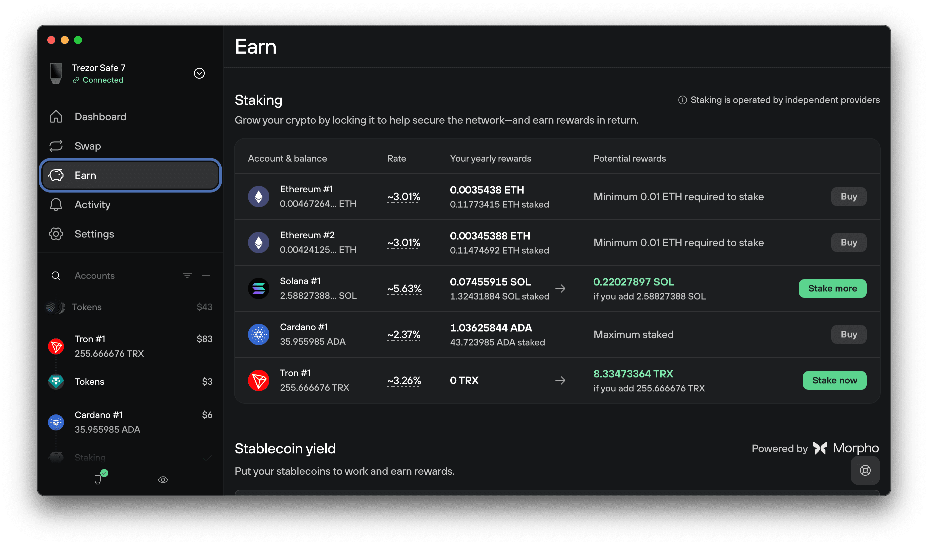The image size is (928, 545).
Task: Open the Dashboard home icon
Action: 56,117
